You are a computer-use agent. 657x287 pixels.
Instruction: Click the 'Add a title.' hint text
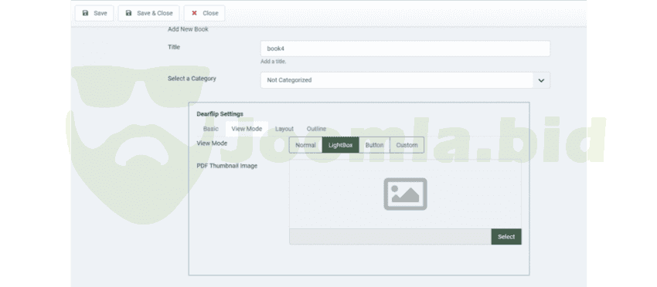pyautogui.click(x=273, y=62)
